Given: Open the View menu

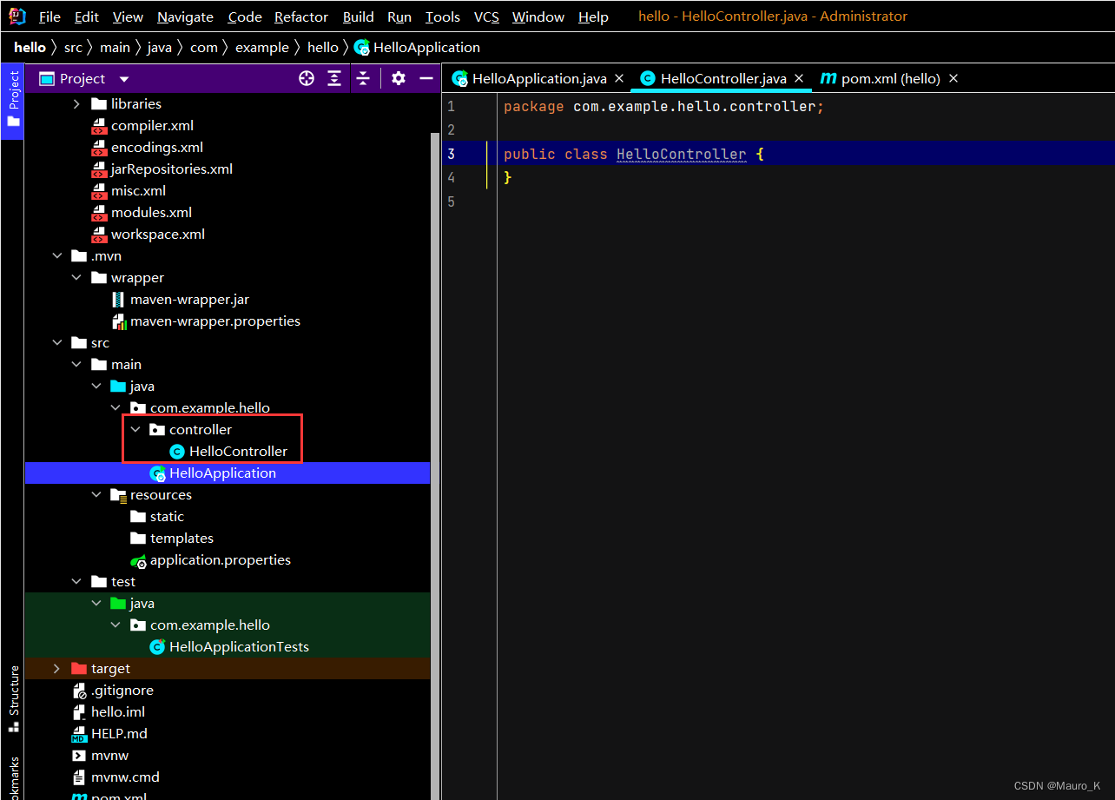Looking at the screenshot, I should tap(128, 17).
